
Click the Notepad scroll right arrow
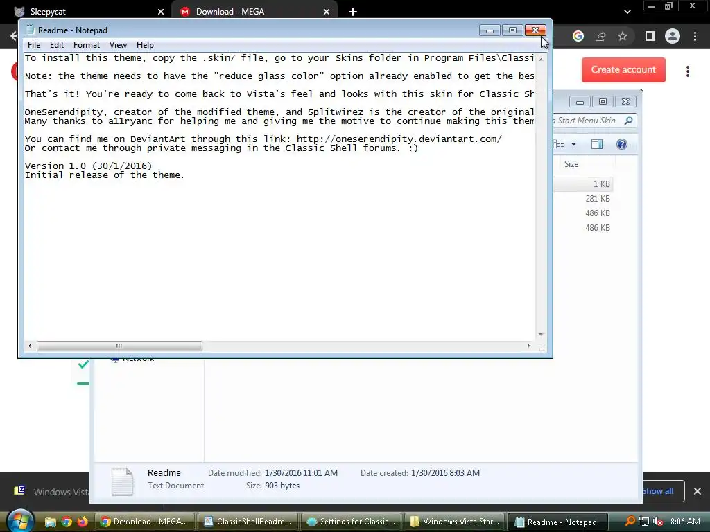coord(528,346)
